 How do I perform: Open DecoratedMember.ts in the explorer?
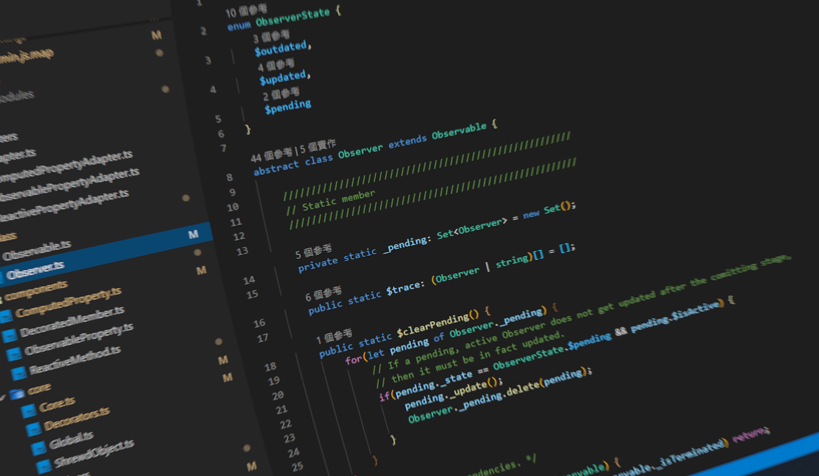click(72, 322)
